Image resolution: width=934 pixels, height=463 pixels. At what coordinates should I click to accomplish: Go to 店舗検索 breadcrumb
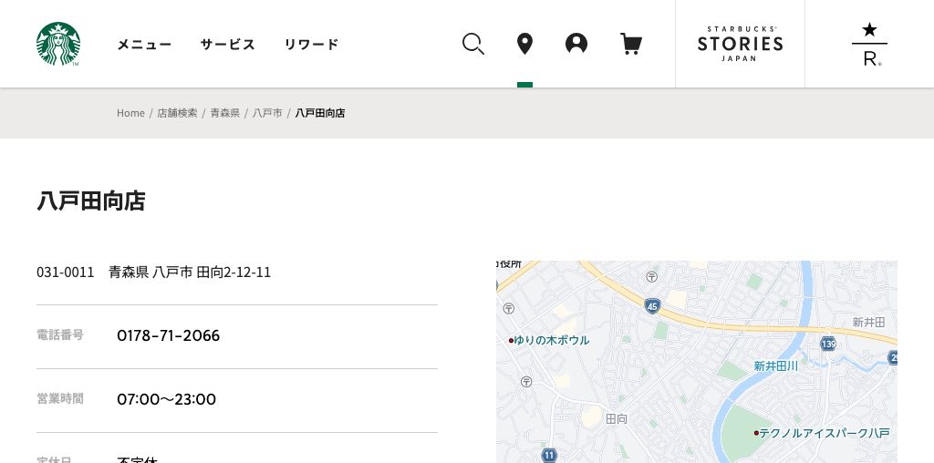click(177, 113)
